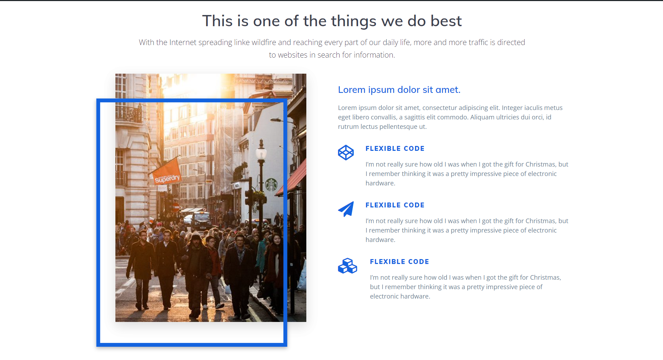Viewport: 663px width, 360px height.
Task: Click the 'Lorem ipsum dolor sit amet.' blue heading
Action: click(x=399, y=90)
